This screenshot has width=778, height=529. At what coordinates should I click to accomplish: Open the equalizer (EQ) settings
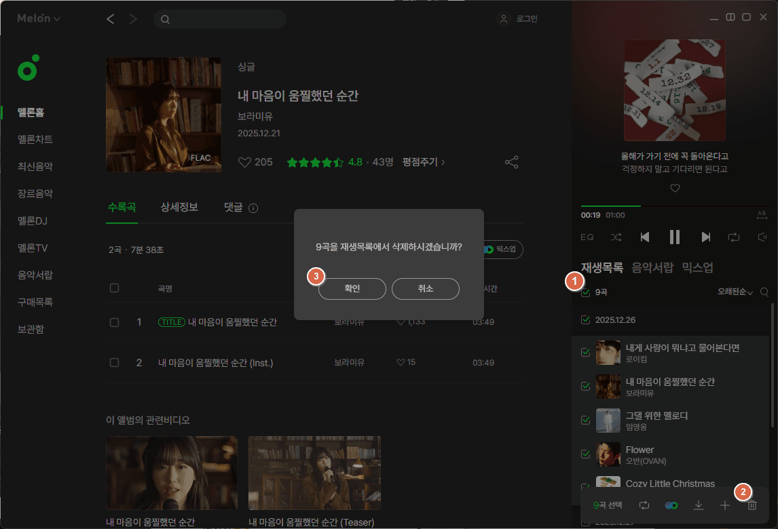pos(587,237)
